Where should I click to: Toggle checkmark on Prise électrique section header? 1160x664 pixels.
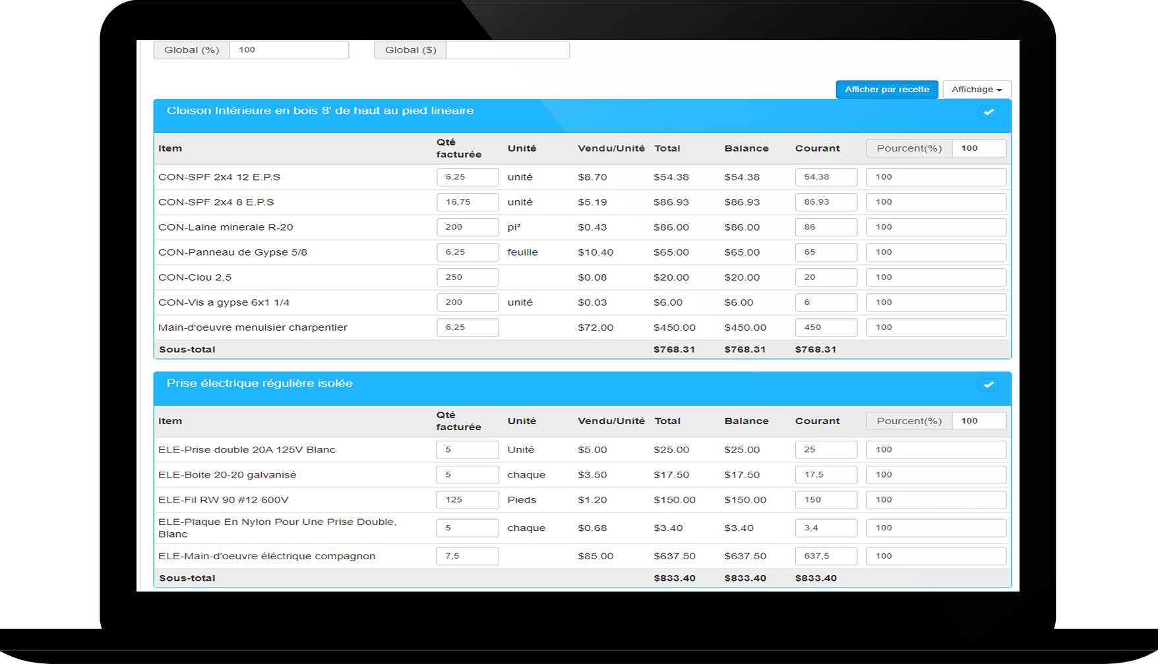coord(988,385)
